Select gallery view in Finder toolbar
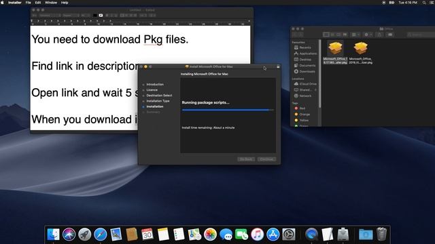Viewport: 435px width, 244px height. (x=345, y=35)
